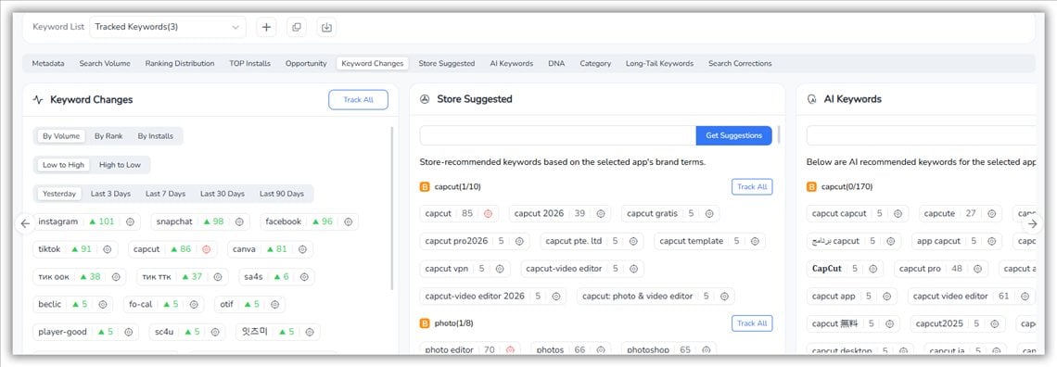The width and height of the screenshot is (1057, 367).
Task: Click Track All for photo(1/8) group
Action: 752,323
